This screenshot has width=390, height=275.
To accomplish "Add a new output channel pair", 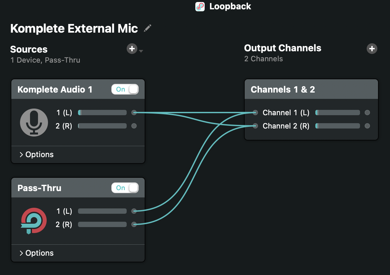I will point(372,49).
